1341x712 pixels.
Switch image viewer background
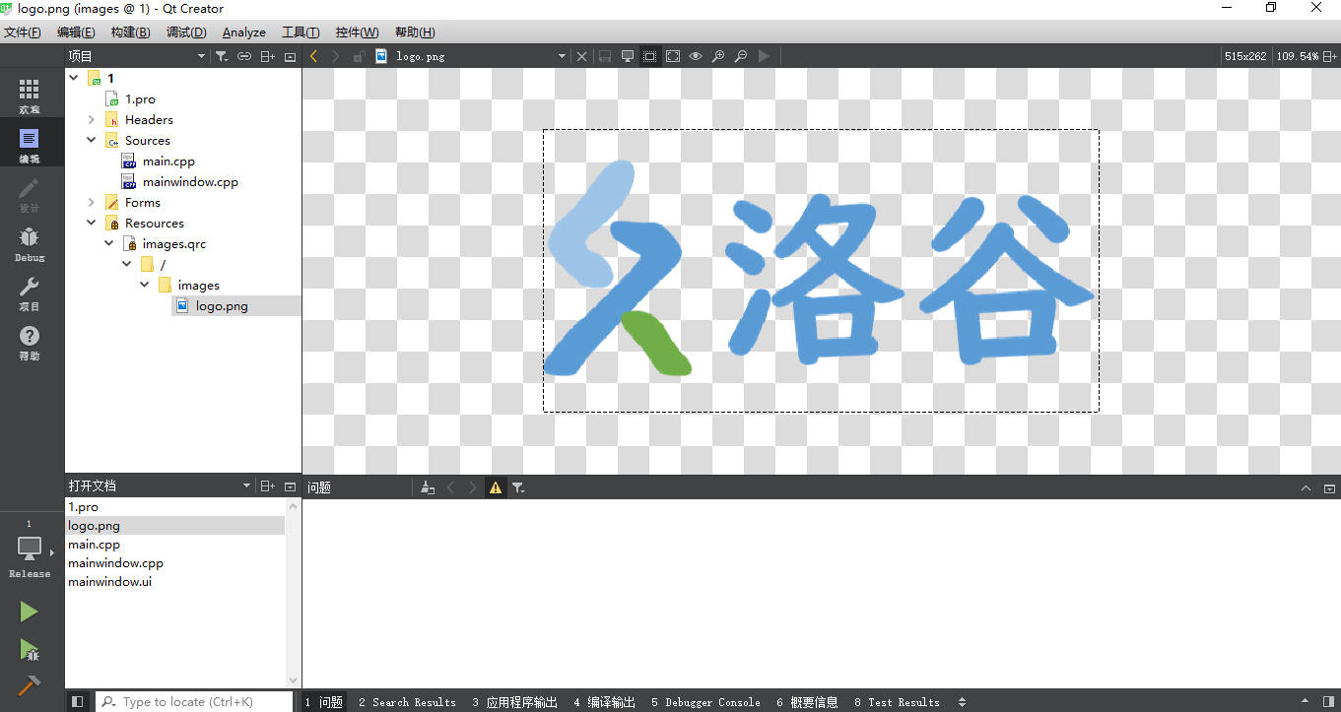click(627, 56)
